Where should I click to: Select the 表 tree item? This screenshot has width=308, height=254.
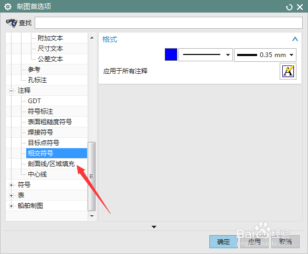point(21,195)
